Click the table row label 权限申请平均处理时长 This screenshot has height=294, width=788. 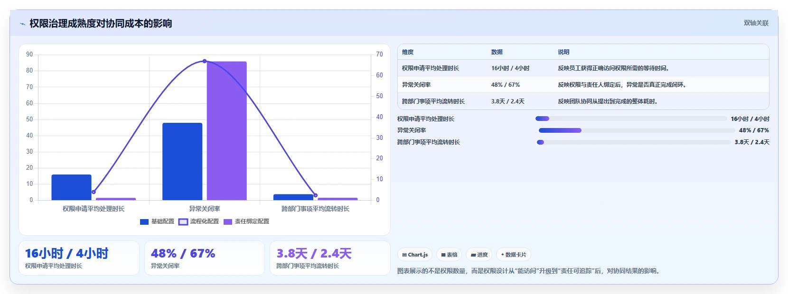431,68
